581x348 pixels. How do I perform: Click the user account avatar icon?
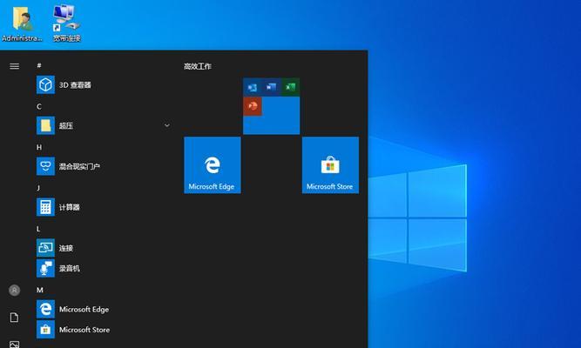[x=15, y=291]
